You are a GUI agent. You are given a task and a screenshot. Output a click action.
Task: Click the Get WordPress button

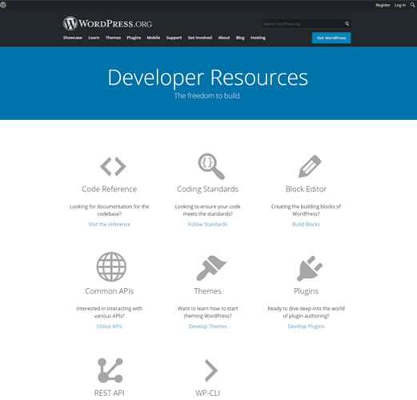(x=331, y=38)
